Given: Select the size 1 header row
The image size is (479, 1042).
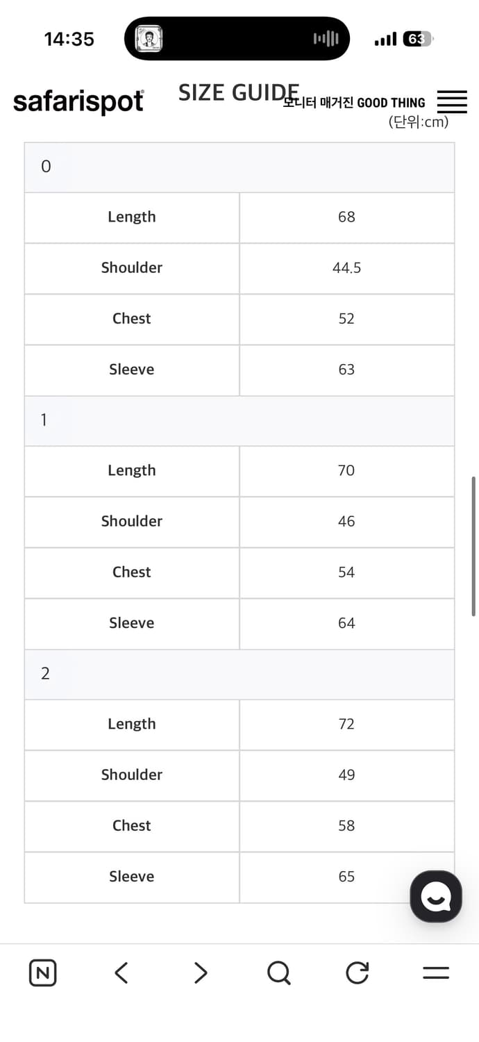Looking at the screenshot, I should point(239,420).
